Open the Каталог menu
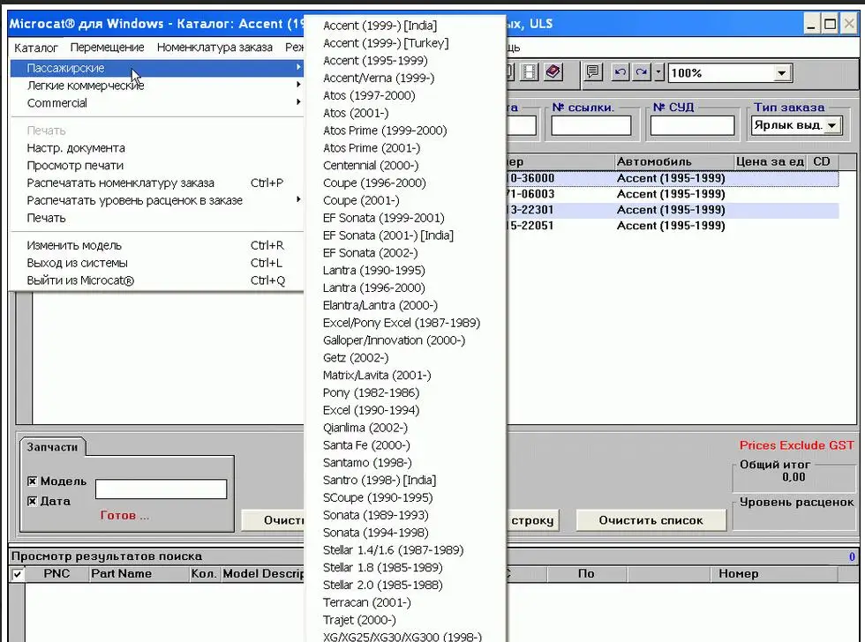The width and height of the screenshot is (865, 642). coord(36,48)
